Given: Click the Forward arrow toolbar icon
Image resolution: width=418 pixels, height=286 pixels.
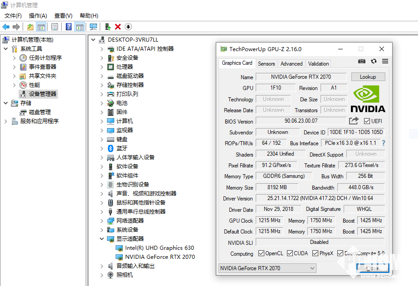Looking at the screenshot, I should click(16, 27).
